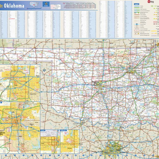Image resolution: width=159 pixels, height=159 pixels.
Task: Click the white state facts box in header
Action: (55, 7)
